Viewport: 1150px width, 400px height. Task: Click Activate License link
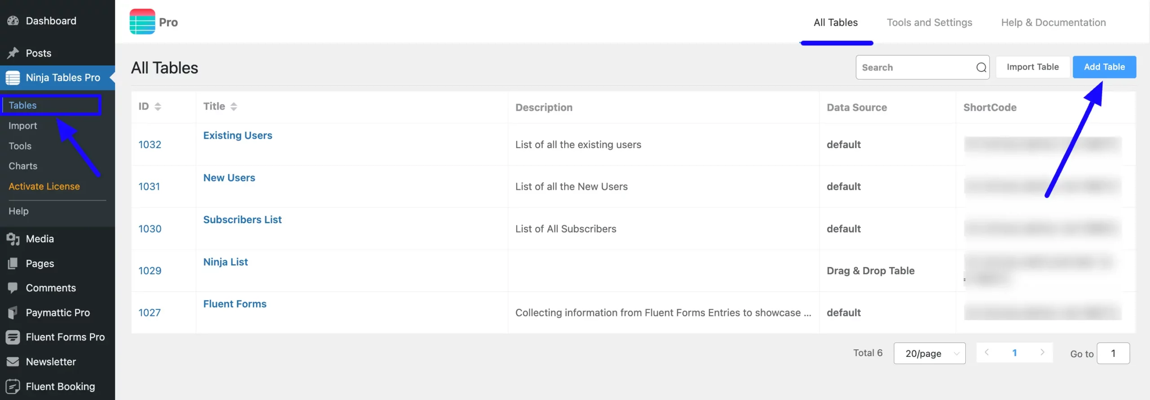tap(44, 186)
